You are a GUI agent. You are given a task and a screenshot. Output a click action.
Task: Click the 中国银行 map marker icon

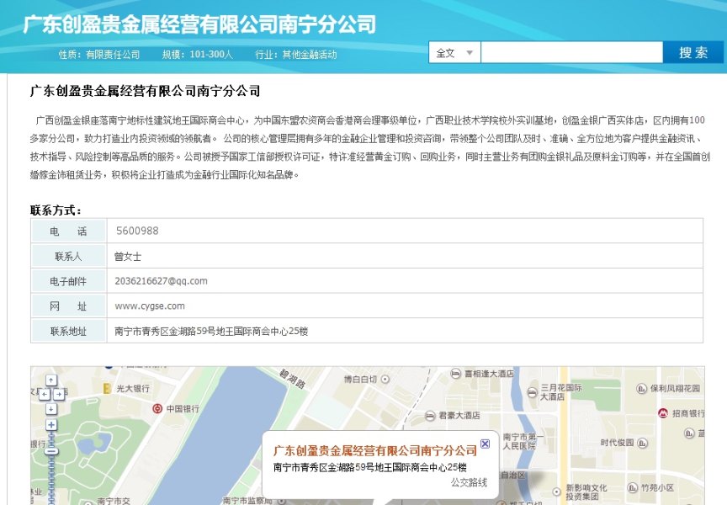(157, 408)
